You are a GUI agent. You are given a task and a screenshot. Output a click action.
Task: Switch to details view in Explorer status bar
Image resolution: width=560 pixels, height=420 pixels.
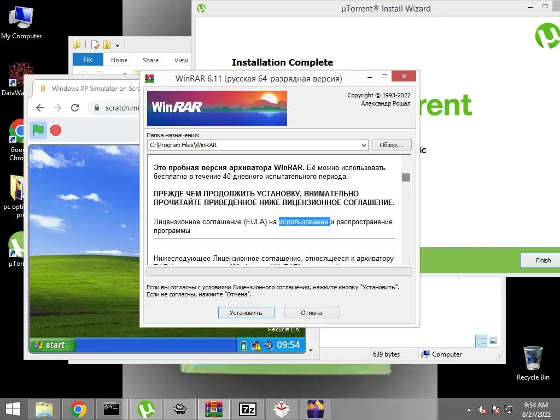tap(481, 341)
